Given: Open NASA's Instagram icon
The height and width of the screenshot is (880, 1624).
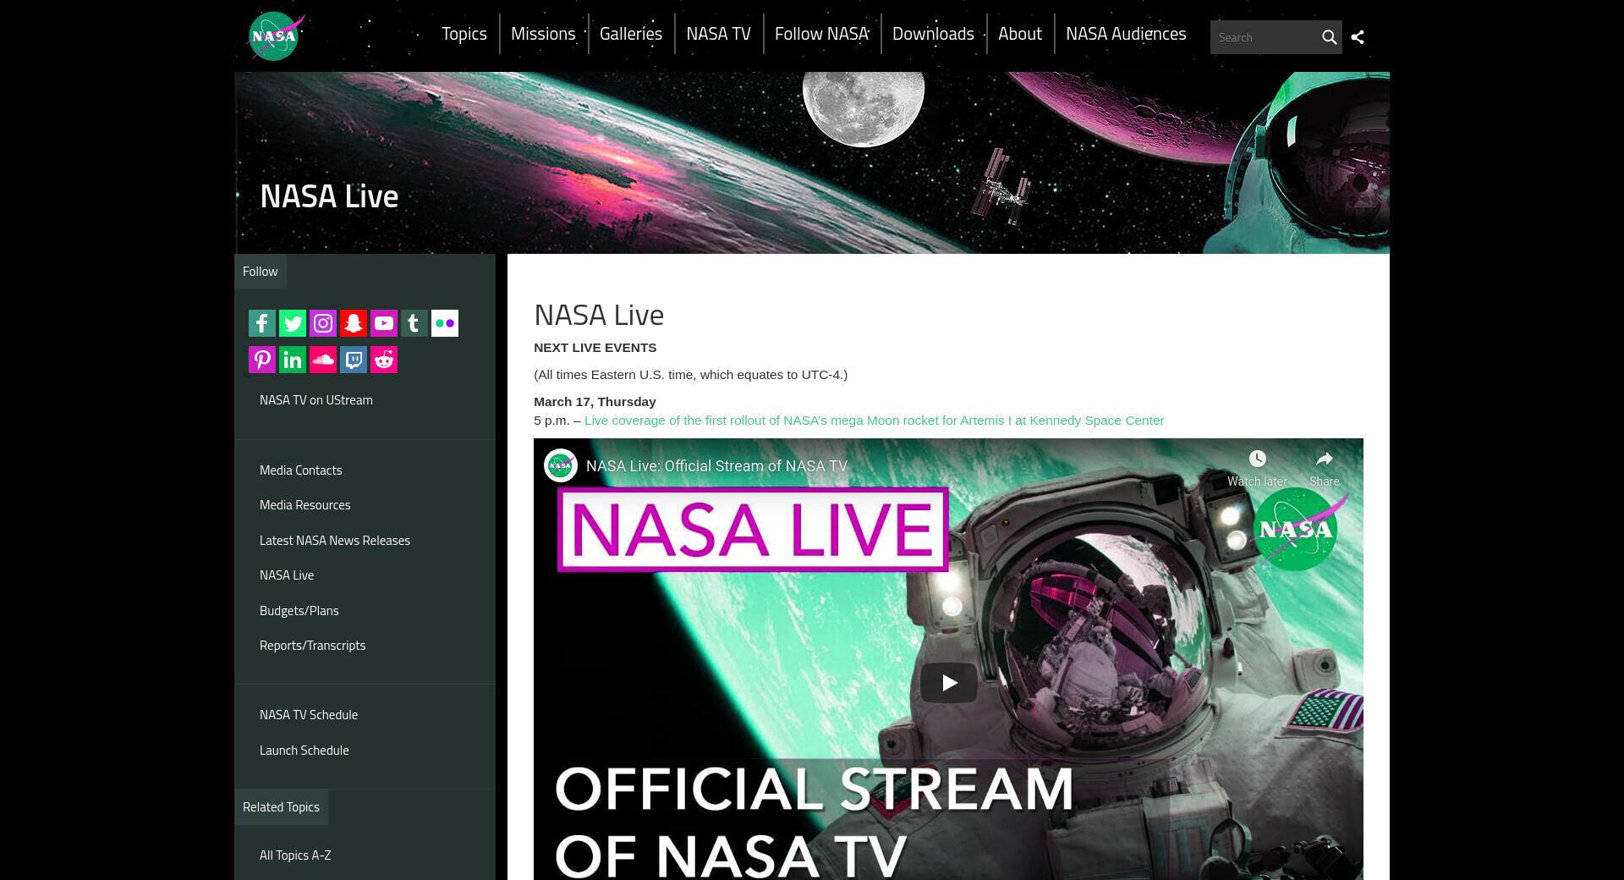Looking at the screenshot, I should point(323,323).
